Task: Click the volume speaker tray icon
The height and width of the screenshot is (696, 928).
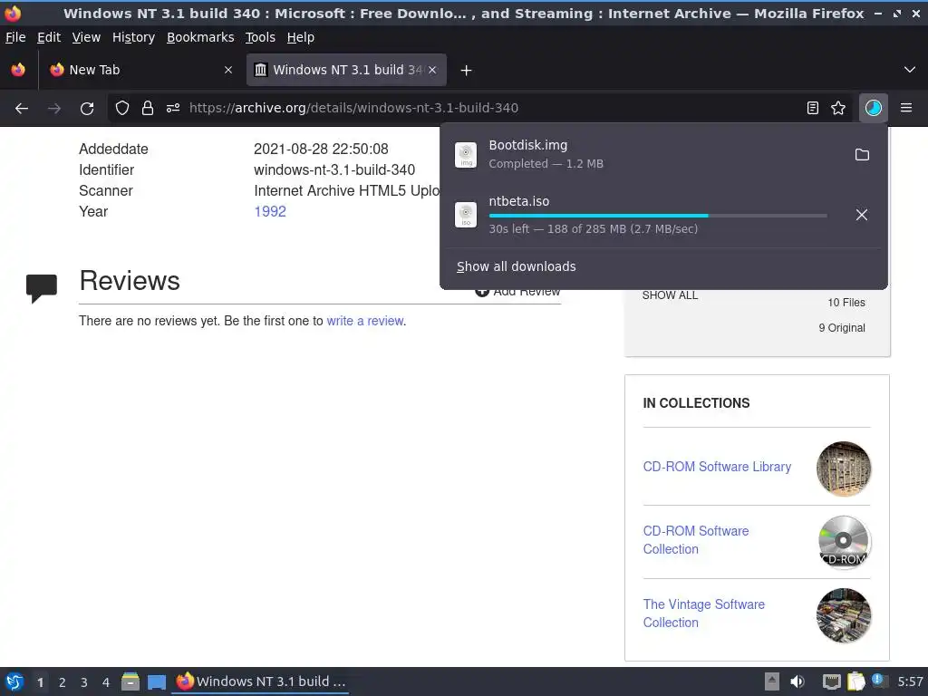Action: pyautogui.click(x=797, y=681)
